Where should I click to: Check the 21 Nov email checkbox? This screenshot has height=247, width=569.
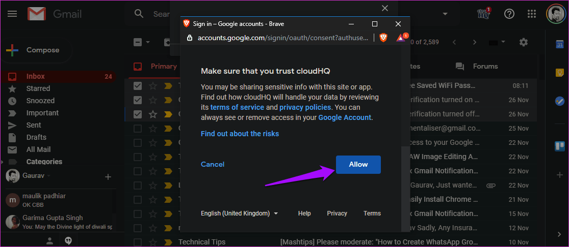pos(138,199)
